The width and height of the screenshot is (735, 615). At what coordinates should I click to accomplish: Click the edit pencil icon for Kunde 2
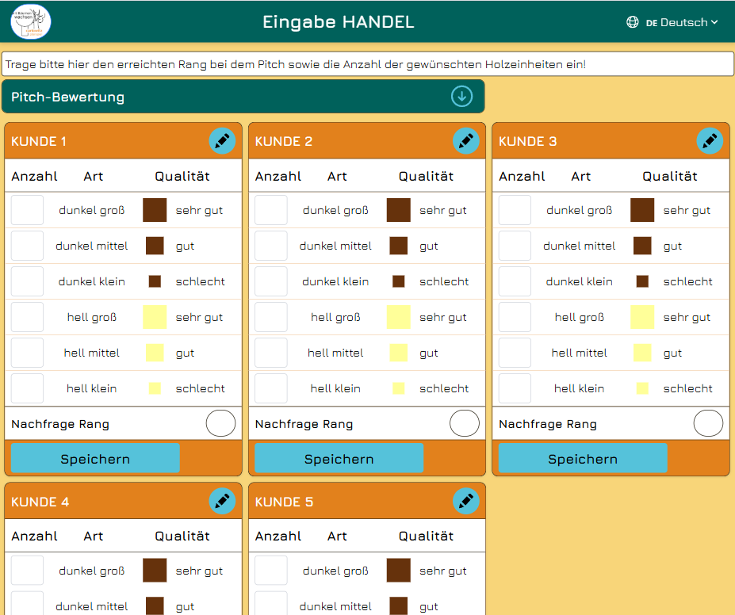coord(466,141)
